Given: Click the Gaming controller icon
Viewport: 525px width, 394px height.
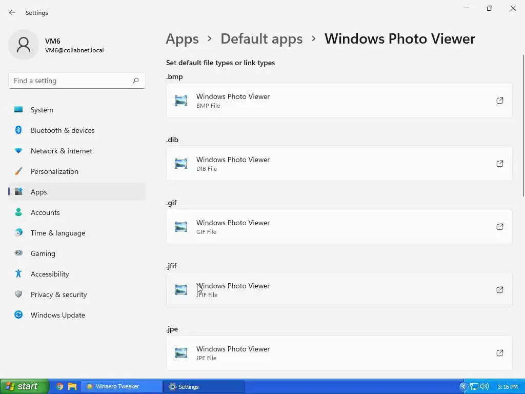Looking at the screenshot, I should pos(18,253).
